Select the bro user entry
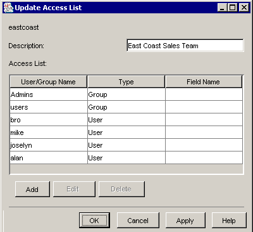This screenshot has height=232, width=253. pos(49,120)
